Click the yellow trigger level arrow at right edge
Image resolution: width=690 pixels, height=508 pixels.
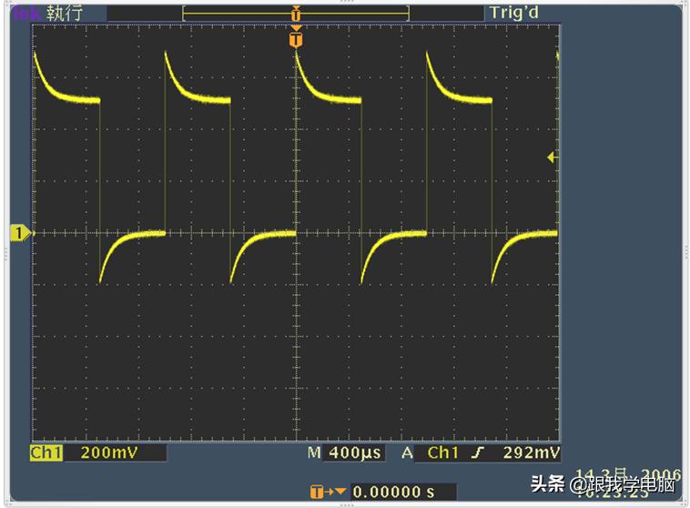point(553,157)
